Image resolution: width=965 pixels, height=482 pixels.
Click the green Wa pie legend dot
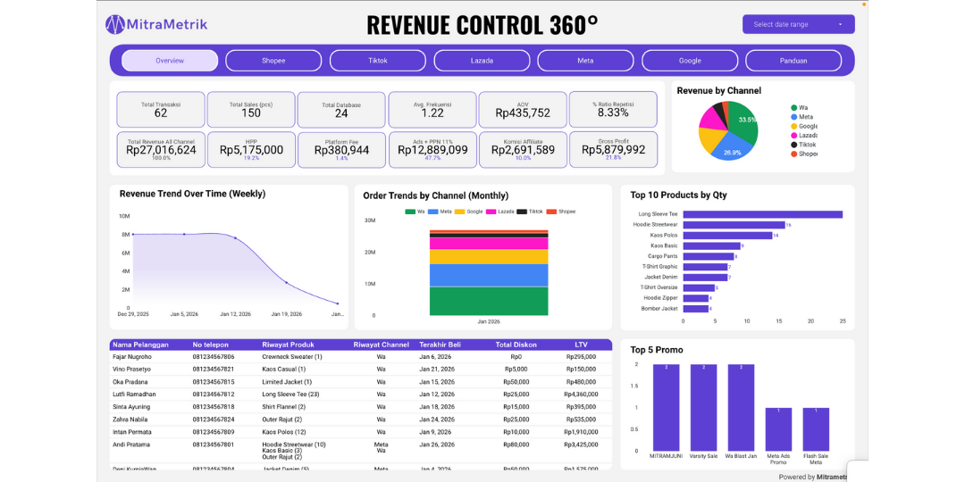coord(793,107)
